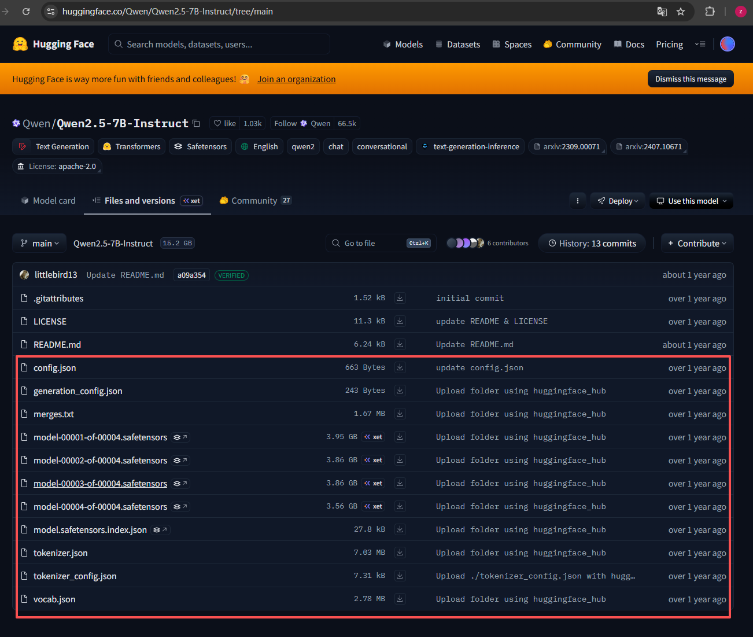
Task: Open Datasets in the top navigation
Action: pos(457,45)
